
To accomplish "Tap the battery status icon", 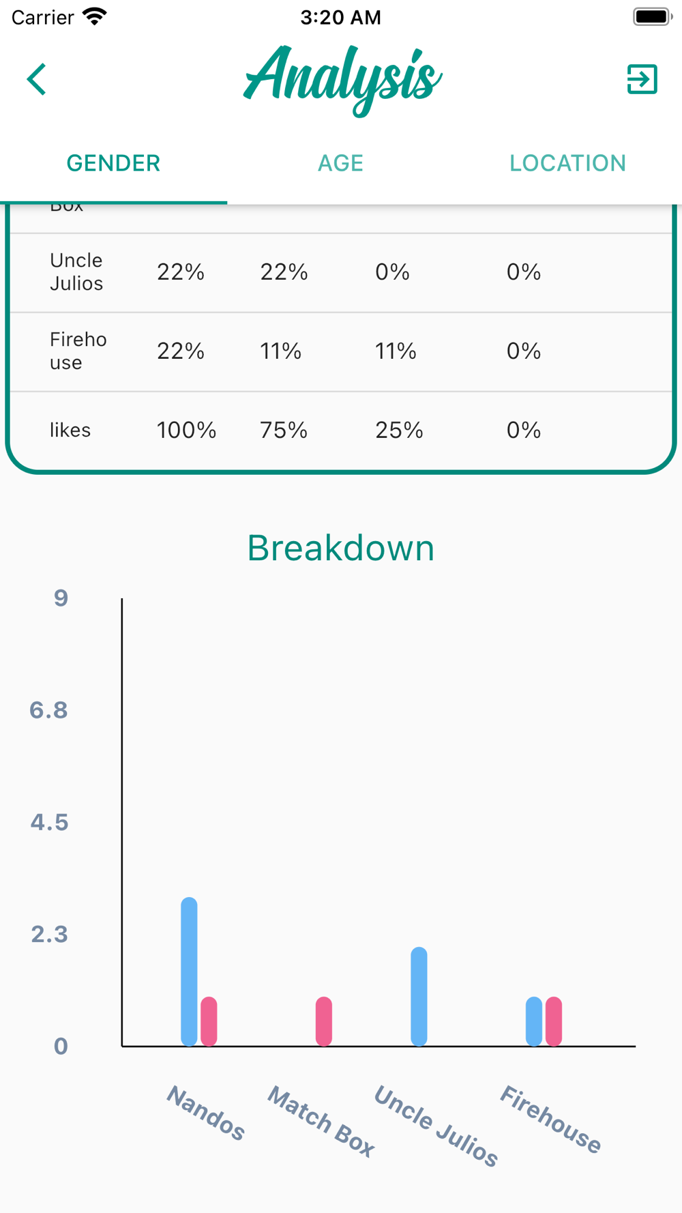I will [652, 16].
